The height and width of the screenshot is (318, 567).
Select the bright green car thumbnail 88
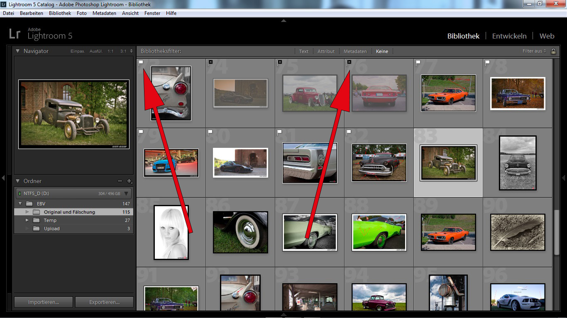[379, 232]
